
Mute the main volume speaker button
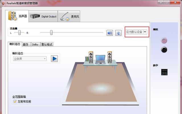110,33
